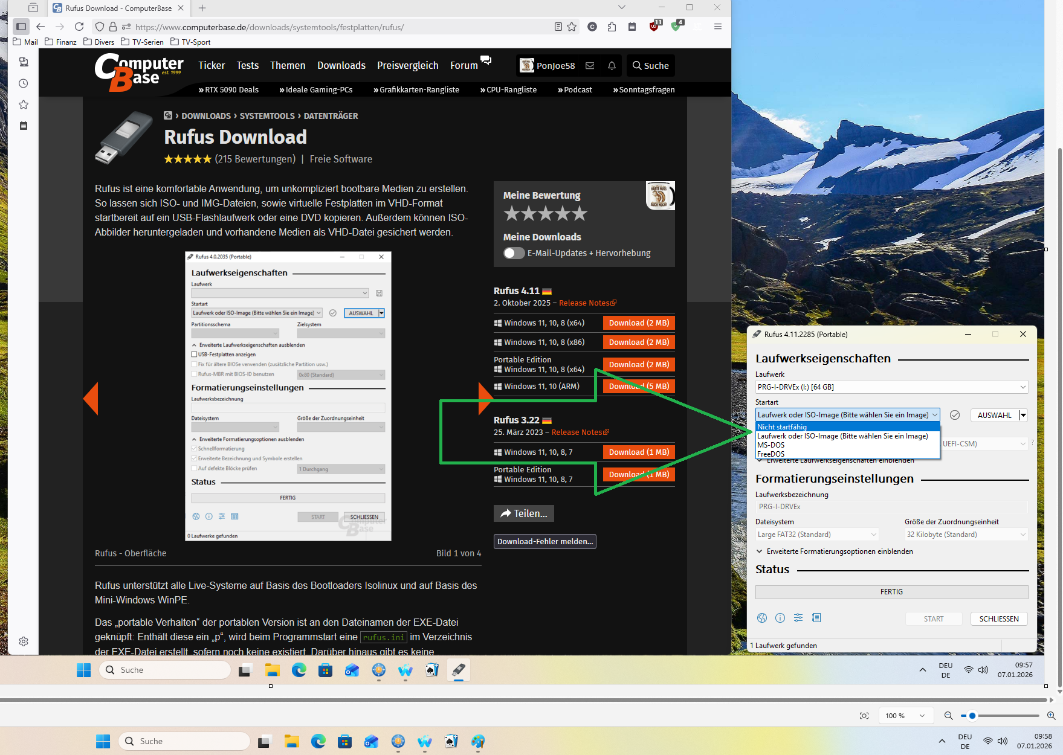
Task: Open the browser tab list chevron
Action: click(x=622, y=7)
